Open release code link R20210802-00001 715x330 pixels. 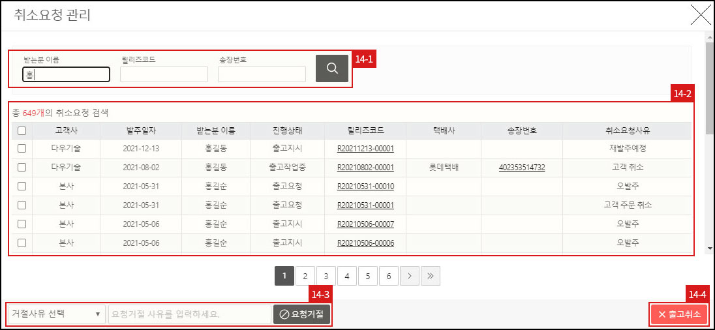point(366,167)
